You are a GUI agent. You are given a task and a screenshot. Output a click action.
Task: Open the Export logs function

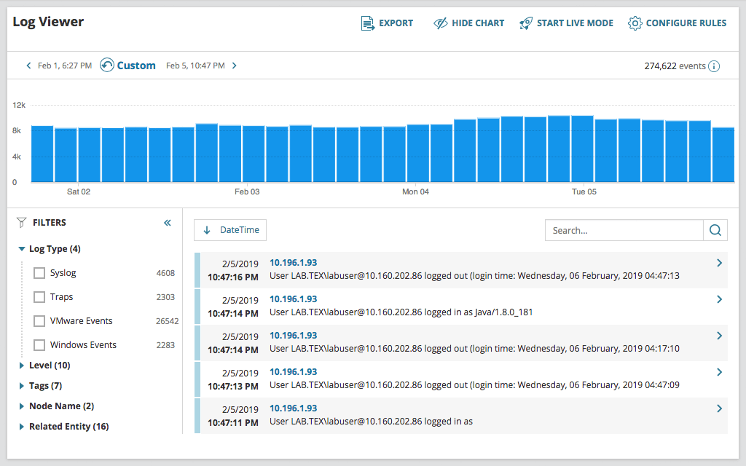tap(387, 23)
